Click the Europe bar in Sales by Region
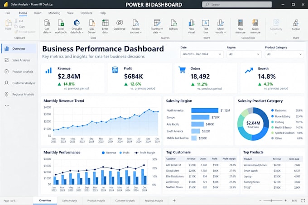 [200, 117]
